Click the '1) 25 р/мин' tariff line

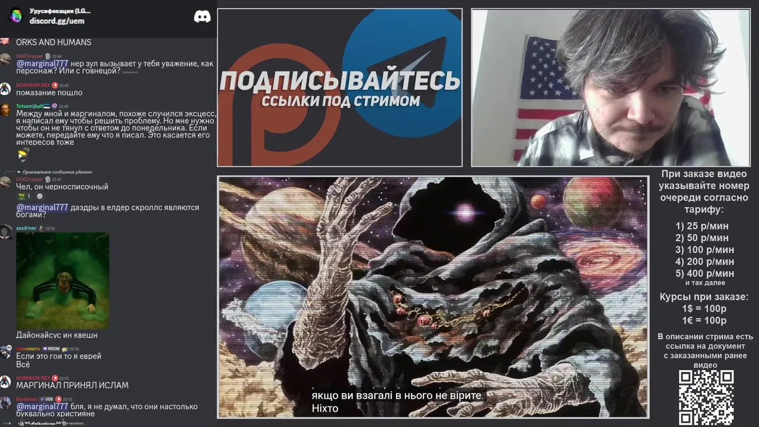(702, 226)
